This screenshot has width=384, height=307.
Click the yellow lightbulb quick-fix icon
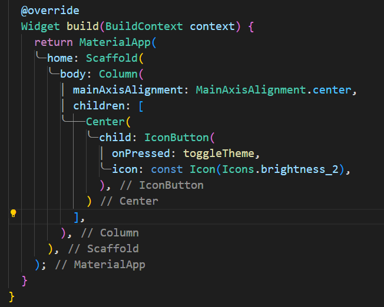(x=13, y=213)
